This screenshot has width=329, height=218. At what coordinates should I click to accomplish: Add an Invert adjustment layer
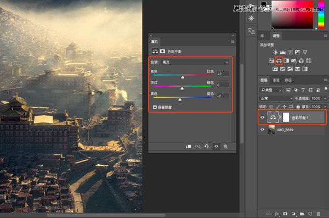(x=275, y=69)
